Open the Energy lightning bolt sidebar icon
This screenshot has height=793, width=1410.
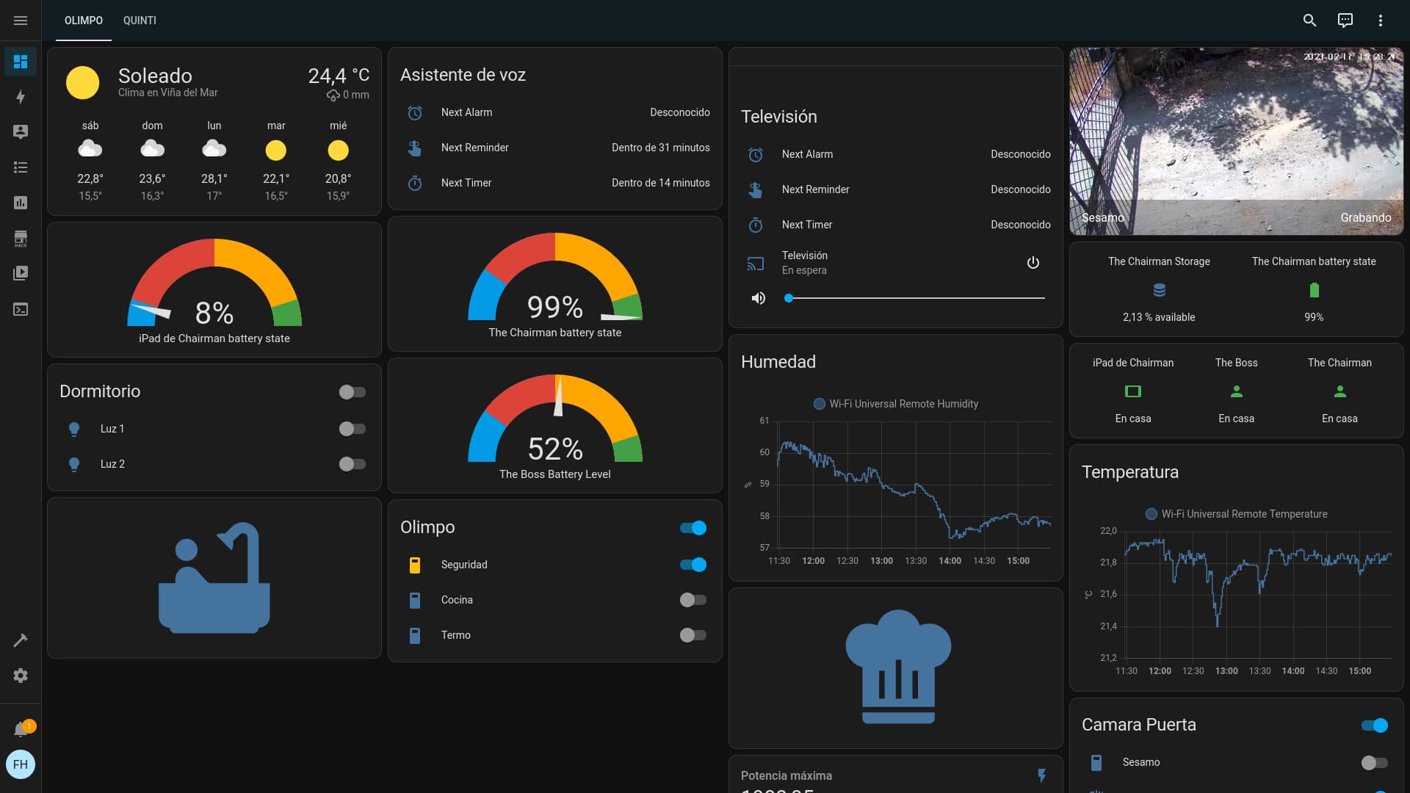(x=21, y=97)
